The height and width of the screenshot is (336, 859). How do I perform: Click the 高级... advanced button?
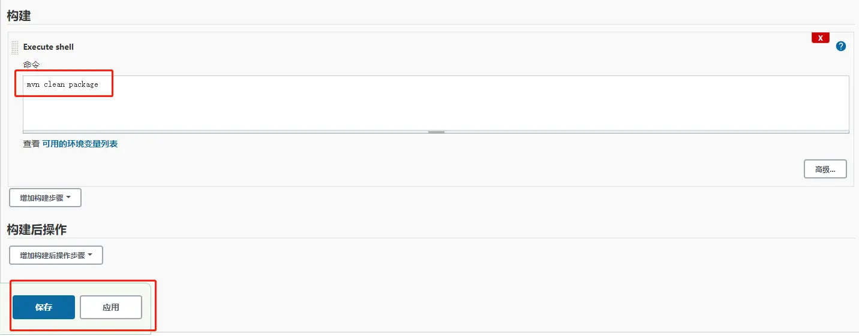825,169
